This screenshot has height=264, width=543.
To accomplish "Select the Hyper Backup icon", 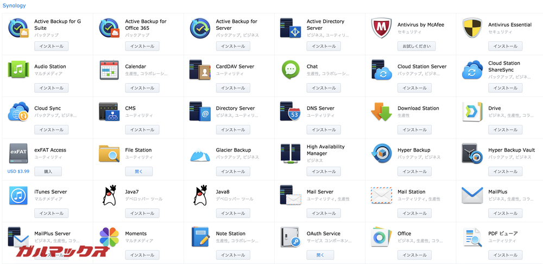I will click(381, 154).
